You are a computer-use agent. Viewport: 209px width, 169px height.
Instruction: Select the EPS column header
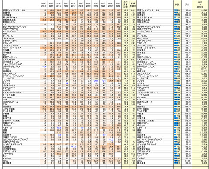(x=186, y=4)
